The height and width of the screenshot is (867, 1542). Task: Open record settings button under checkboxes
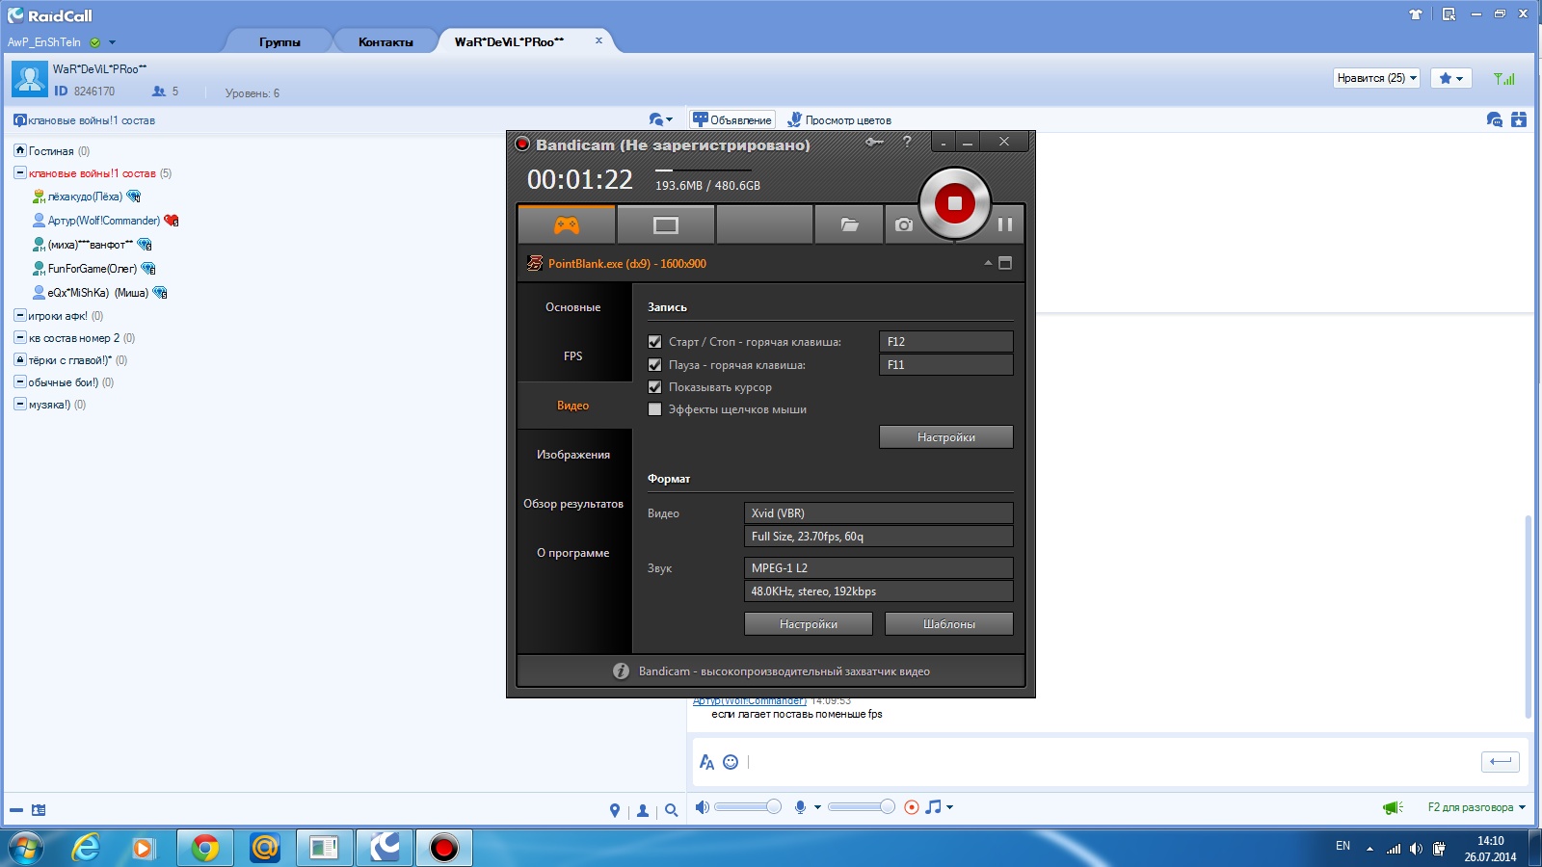[946, 437]
